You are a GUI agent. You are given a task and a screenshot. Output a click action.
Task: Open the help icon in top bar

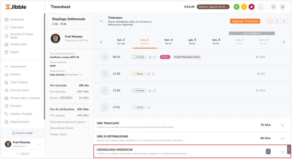(x=273, y=7)
